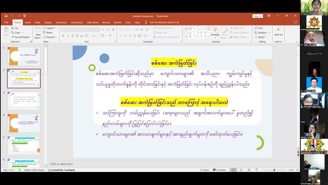Open ribbon display options icon
Screen dimensions: 328x185
(x=269, y=16)
